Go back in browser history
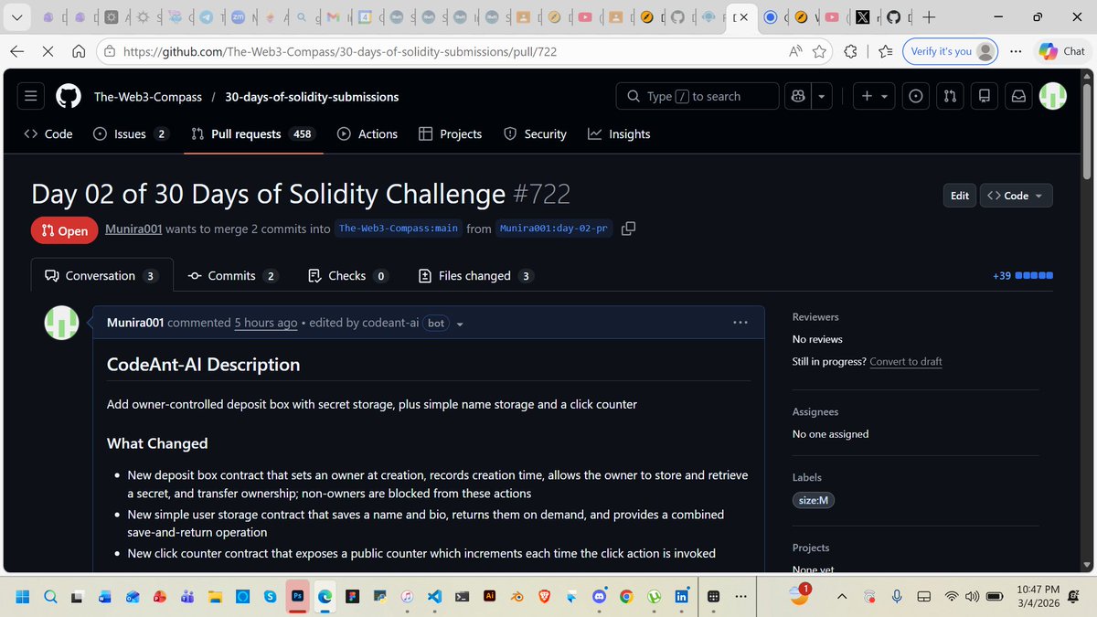1097x617 pixels. [19, 52]
